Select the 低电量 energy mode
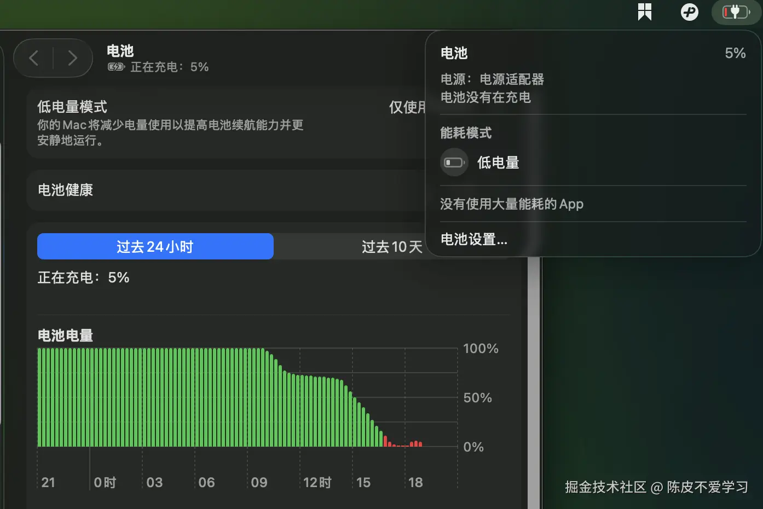The height and width of the screenshot is (509, 763). pos(498,162)
